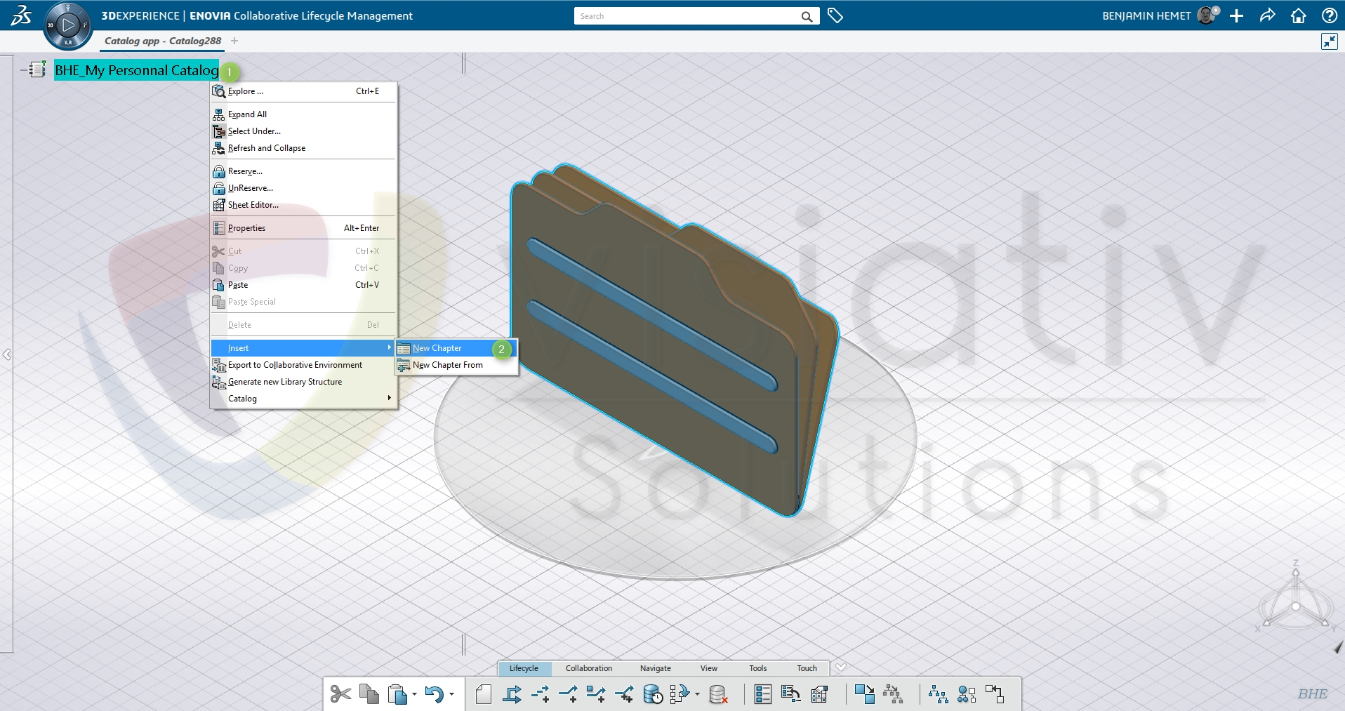Click the arrow with double plus icon
The width and height of the screenshot is (1345, 711).
[624, 694]
